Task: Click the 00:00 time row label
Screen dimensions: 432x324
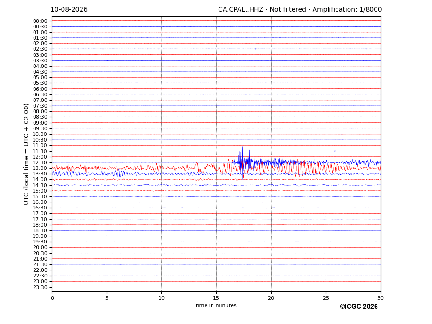Action: point(40,21)
